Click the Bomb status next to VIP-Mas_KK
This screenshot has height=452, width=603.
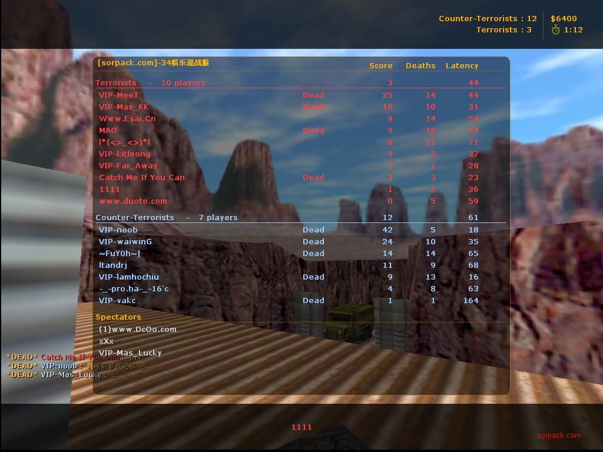(x=313, y=107)
